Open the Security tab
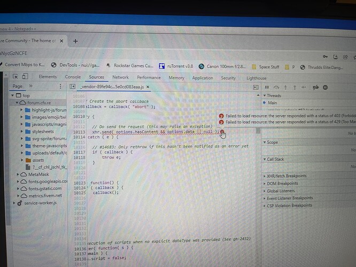Image resolution: width=356 pixels, height=267 pixels. [228, 78]
